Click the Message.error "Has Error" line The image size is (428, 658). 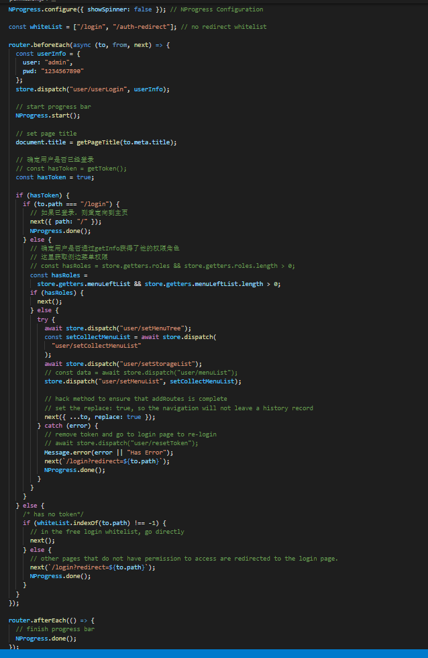pyautogui.click(x=109, y=453)
